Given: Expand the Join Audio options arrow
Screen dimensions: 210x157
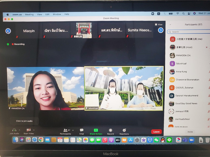Looking at the screenshot, I should click(19, 130).
